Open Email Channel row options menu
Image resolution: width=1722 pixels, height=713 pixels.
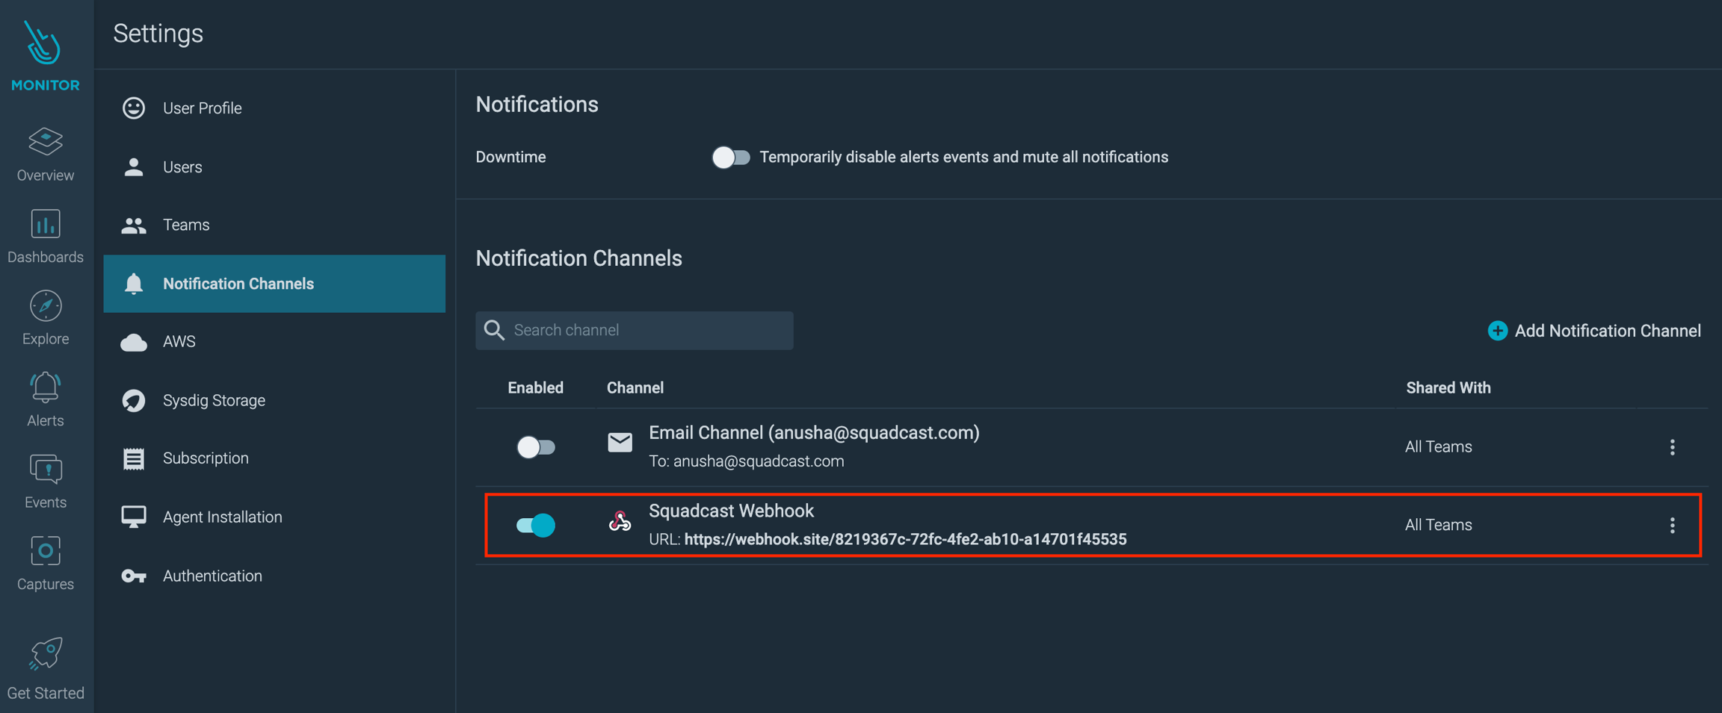[x=1672, y=447]
